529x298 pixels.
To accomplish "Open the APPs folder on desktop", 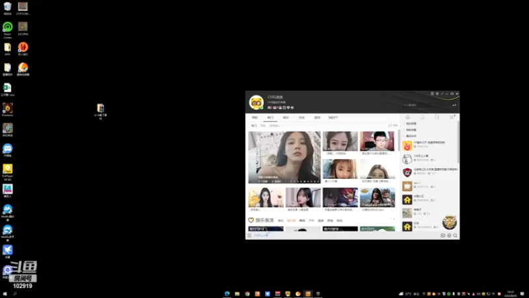I will (x=7, y=49).
